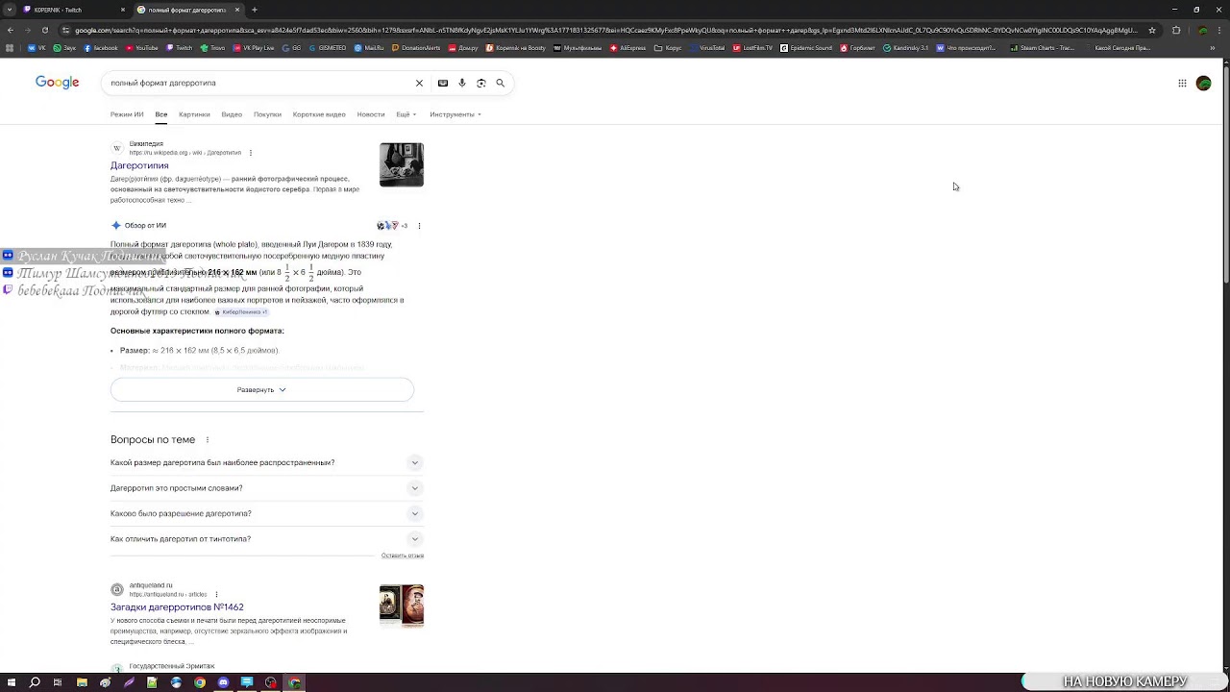Screen dimensions: 1230x692
Task: Switch to 'Видео' tab
Action: point(232,114)
